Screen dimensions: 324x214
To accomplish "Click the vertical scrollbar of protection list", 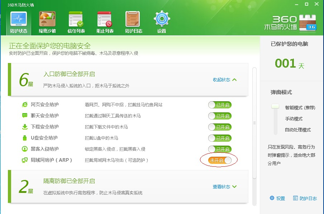I will pos(254,123).
